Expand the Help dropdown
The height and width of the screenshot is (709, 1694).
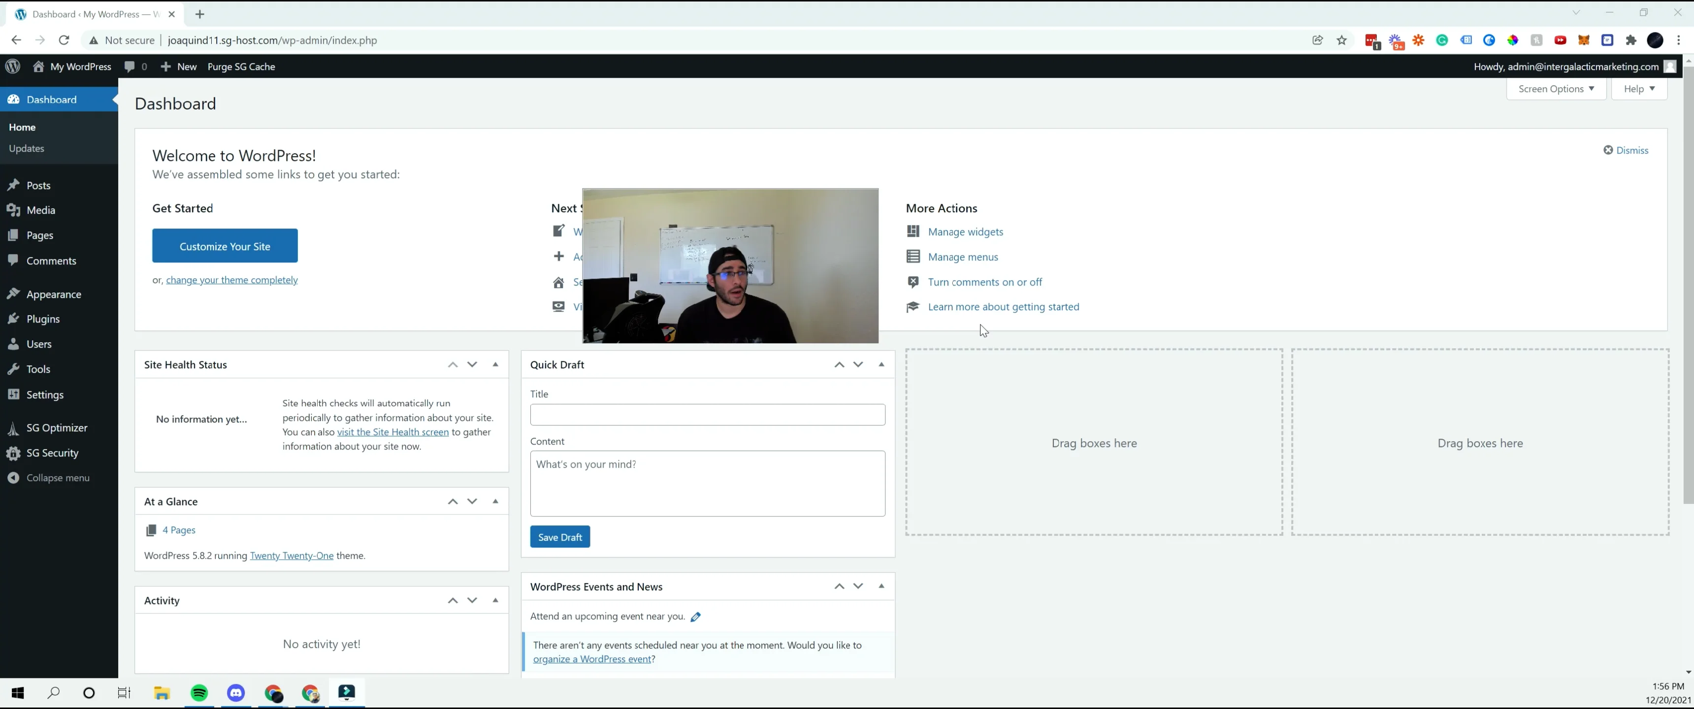tap(1639, 89)
